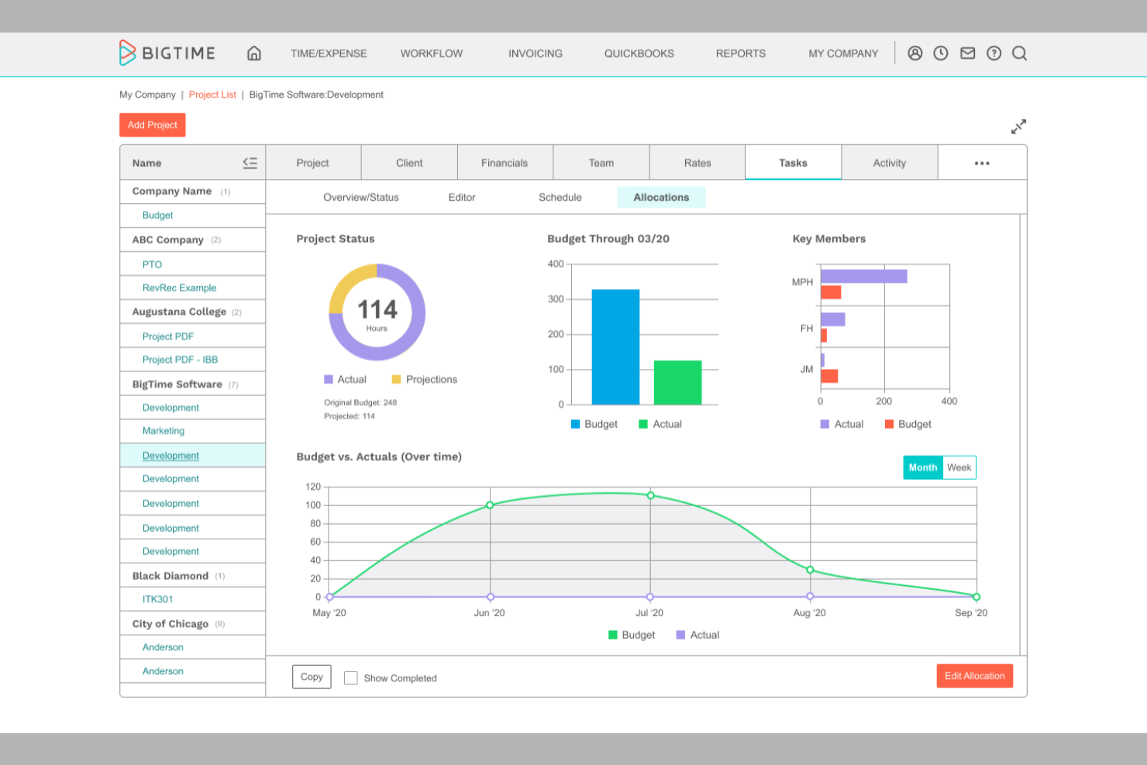Open the user profile icon
This screenshot has height=765, width=1147.
[915, 53]
